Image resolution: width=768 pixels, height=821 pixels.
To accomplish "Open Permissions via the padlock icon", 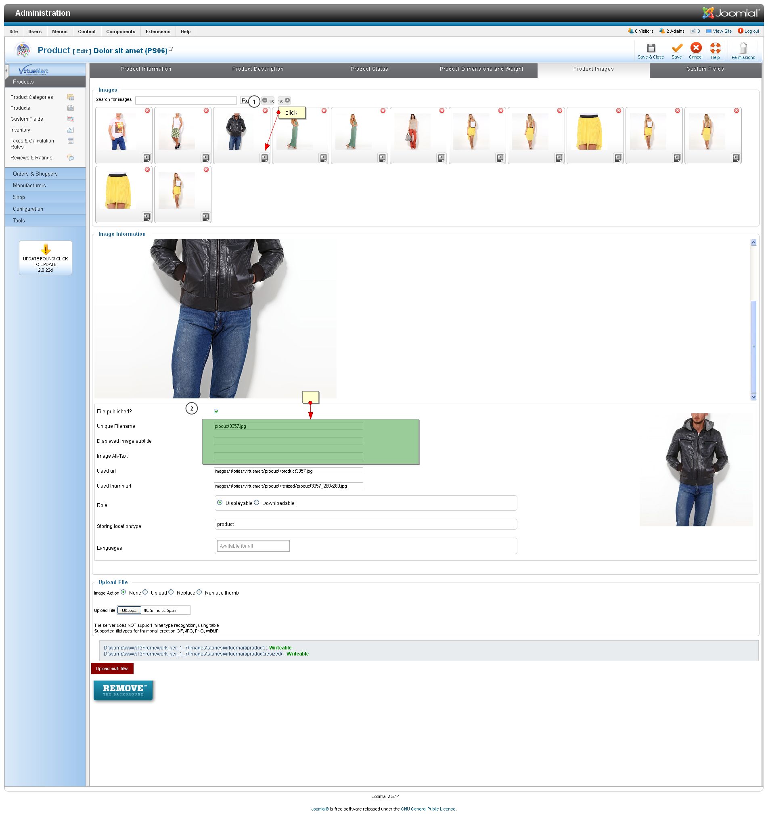I will (743, 49).
